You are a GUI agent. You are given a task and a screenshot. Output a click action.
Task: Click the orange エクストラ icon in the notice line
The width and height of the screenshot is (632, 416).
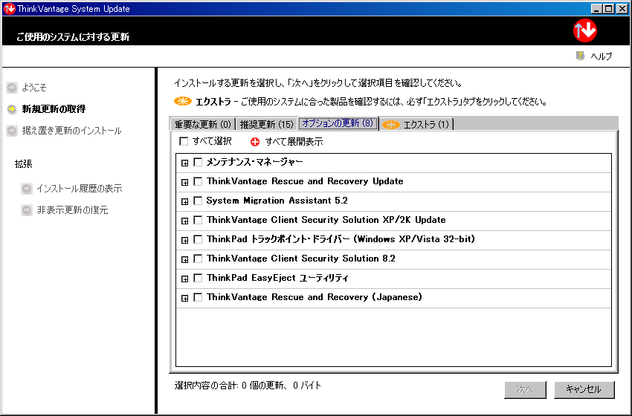[183, 102]
